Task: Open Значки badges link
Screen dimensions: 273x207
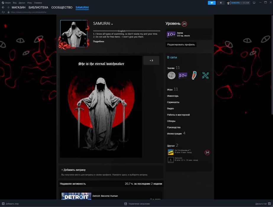Action: point(171,68)
